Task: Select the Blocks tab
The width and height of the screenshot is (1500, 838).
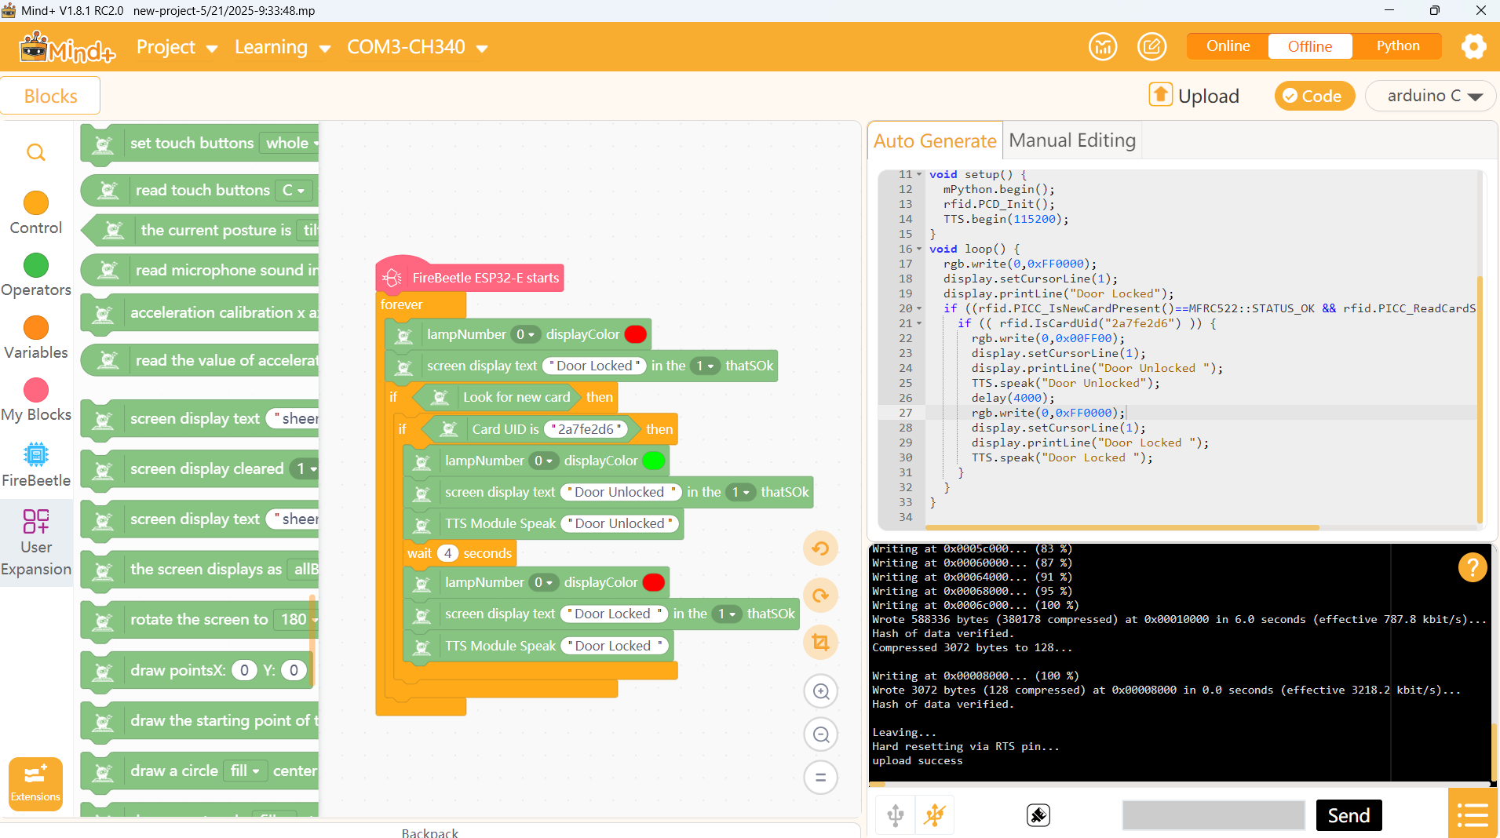Action: click(50, 96)
